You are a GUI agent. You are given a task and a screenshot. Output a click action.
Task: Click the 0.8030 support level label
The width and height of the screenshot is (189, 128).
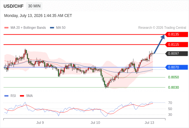coord(173,87)
